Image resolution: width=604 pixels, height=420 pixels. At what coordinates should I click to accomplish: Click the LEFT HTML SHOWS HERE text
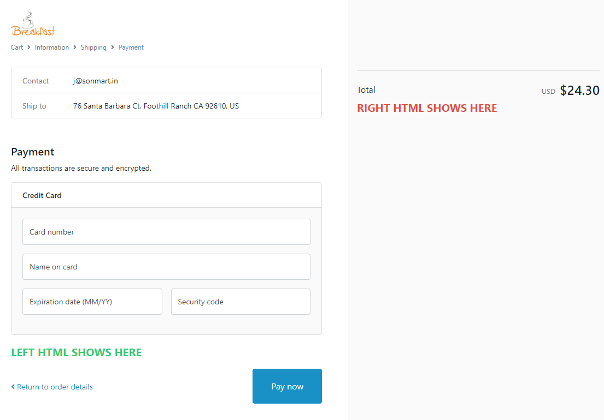click(x=77, y=352)
